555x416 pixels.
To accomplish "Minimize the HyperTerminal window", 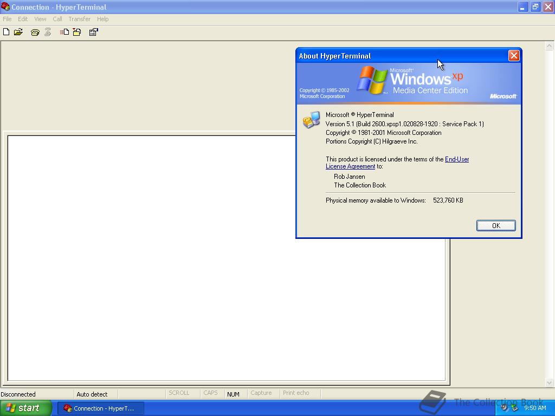I will click(523, 7).
